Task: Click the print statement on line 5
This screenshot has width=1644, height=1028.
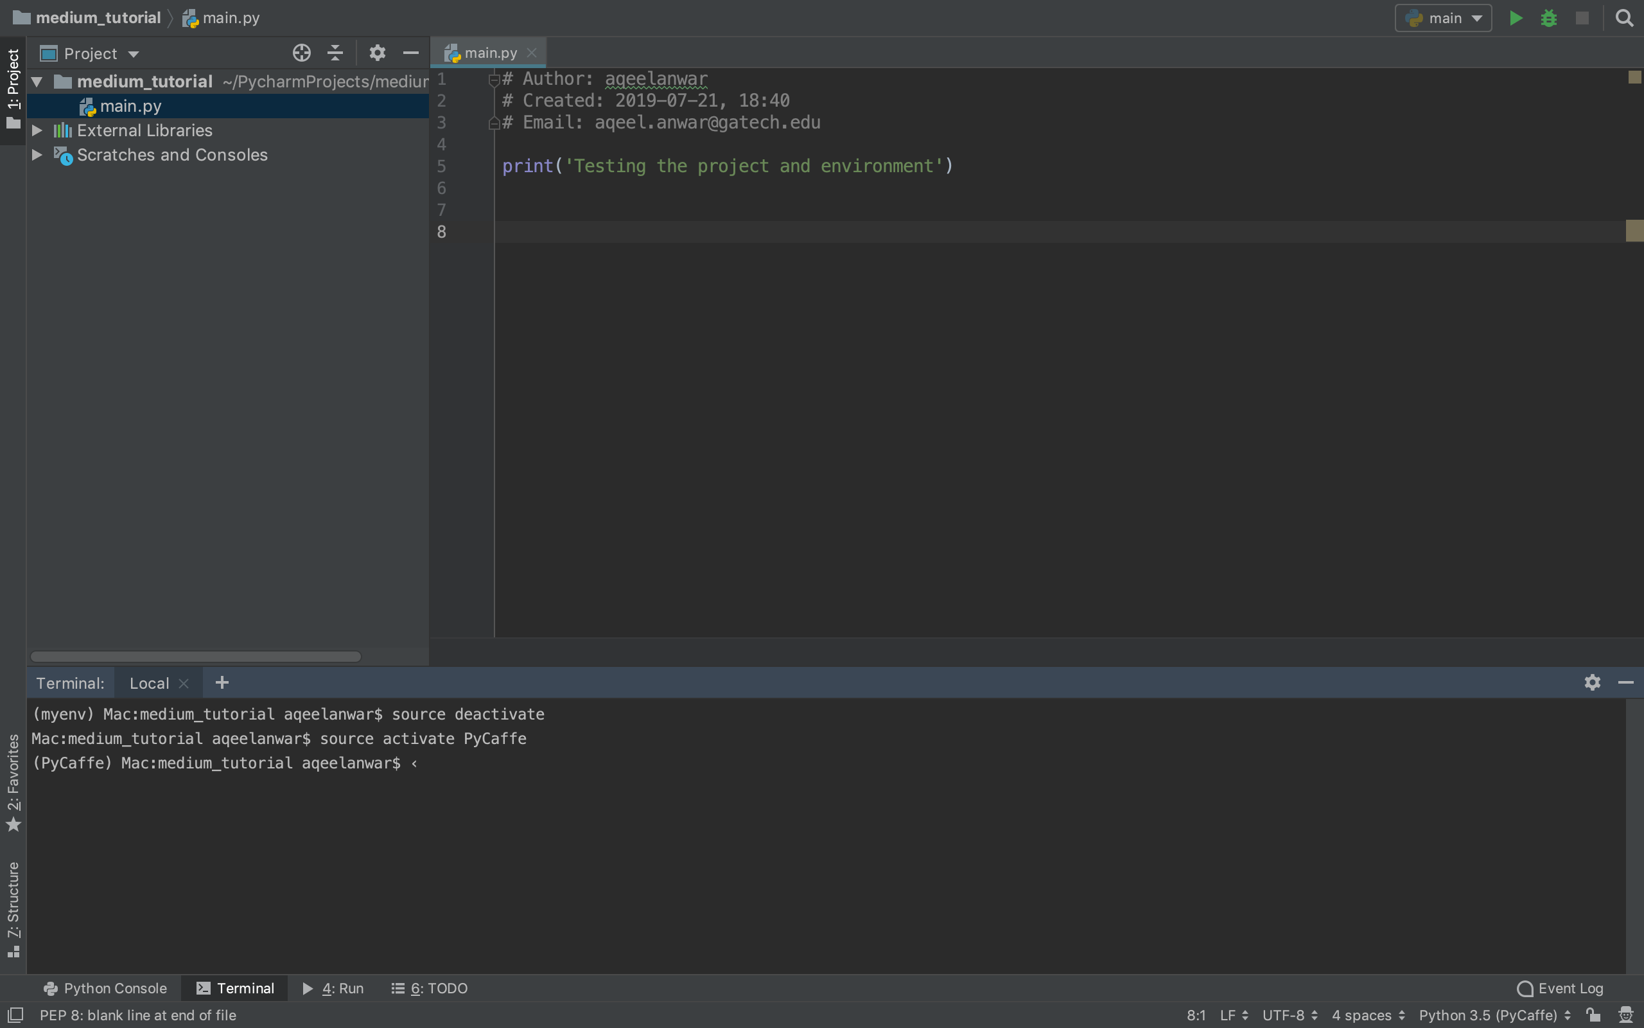Action: (728, 166)
